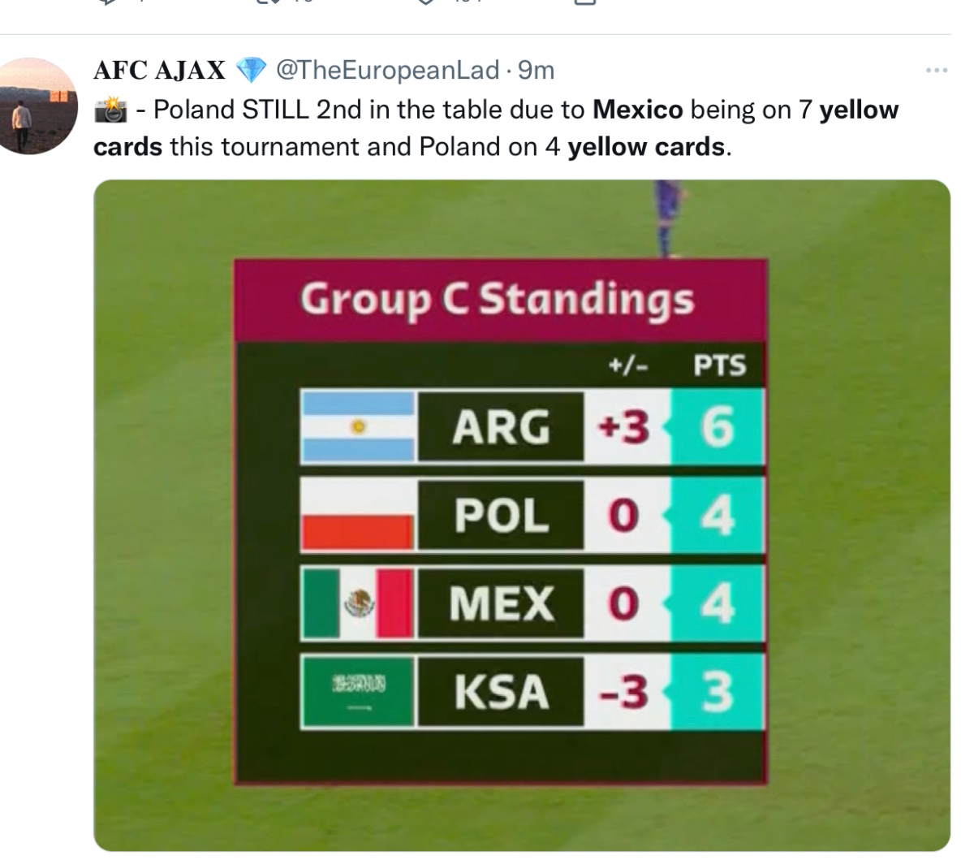974x860 pixels.
Task: Visit the @TheEuropeanLad handle
Action: (387, 71)
